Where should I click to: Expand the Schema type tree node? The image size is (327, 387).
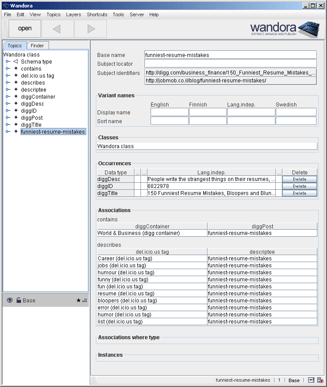pos(7,62)
